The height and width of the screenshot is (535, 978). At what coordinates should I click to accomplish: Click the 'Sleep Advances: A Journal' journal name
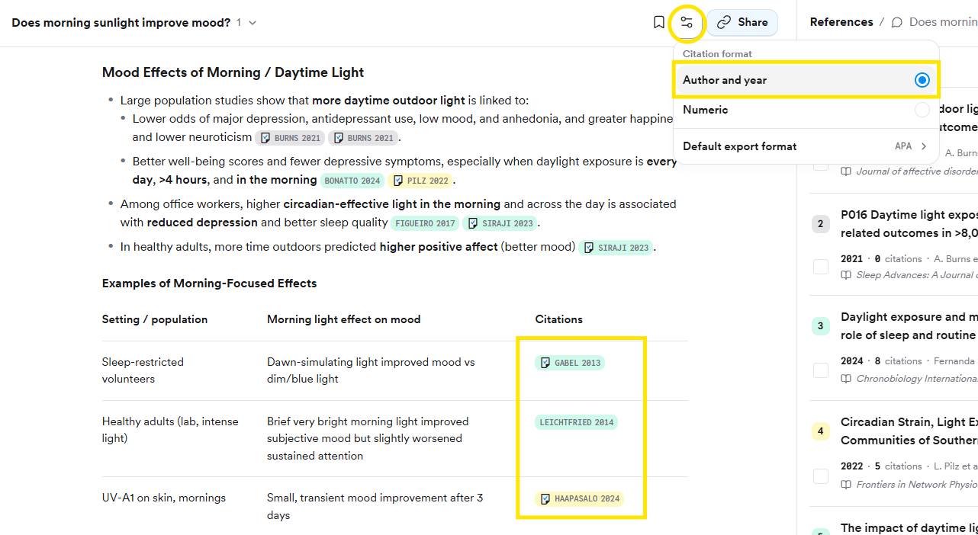[917, 275]
